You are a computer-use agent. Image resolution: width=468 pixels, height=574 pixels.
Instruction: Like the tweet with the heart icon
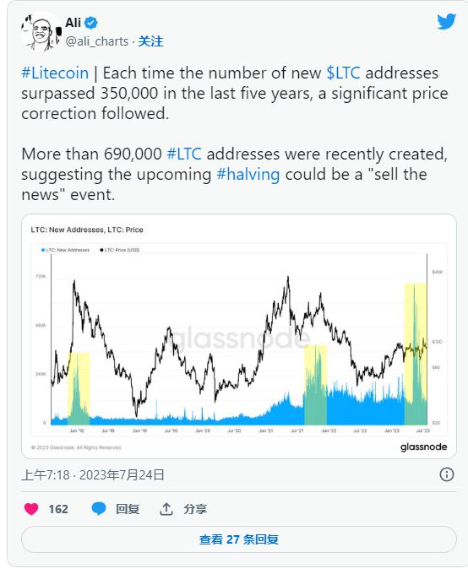pos(31,509)
